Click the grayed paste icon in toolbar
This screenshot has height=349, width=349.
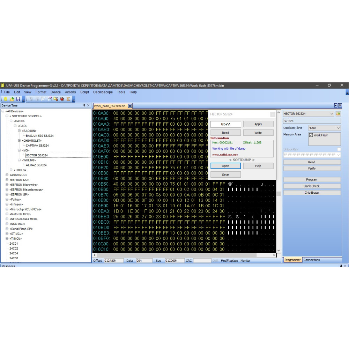coord(37,99)
